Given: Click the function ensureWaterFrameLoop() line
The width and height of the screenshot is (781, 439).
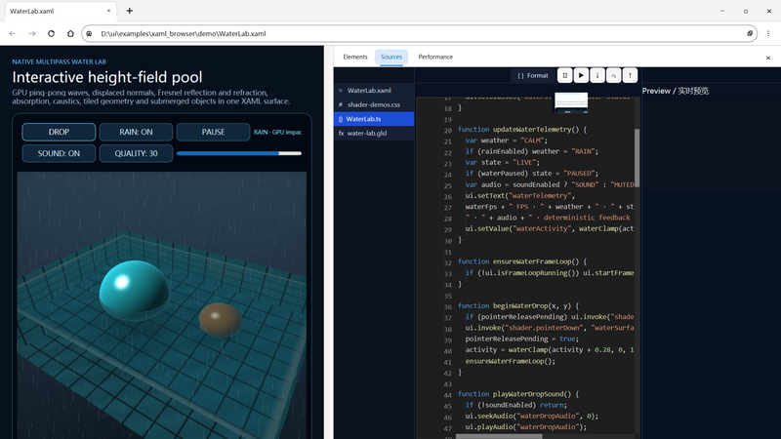Looking at the screenshot, I should point(522,261).
